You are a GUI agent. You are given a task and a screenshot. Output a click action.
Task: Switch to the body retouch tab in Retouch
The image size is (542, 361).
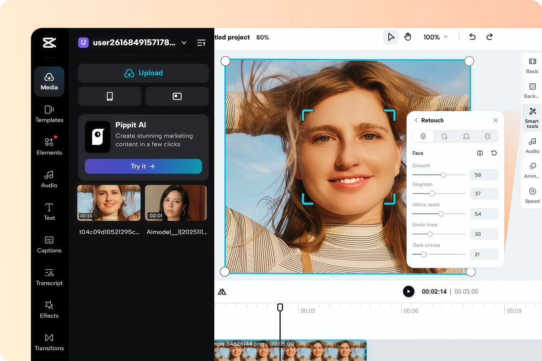tap(487, 136)
